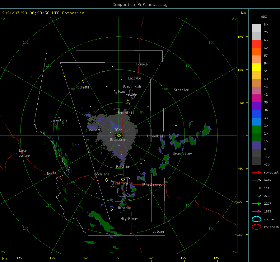Click the dBZ legend heading
Image resolution: width=280 pixels, height=262 pixels.
[264, 17]
